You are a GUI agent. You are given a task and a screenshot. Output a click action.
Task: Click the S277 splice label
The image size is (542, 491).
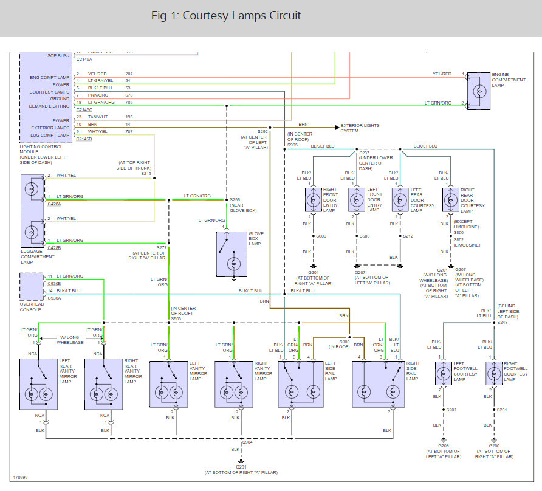(162, 247)
